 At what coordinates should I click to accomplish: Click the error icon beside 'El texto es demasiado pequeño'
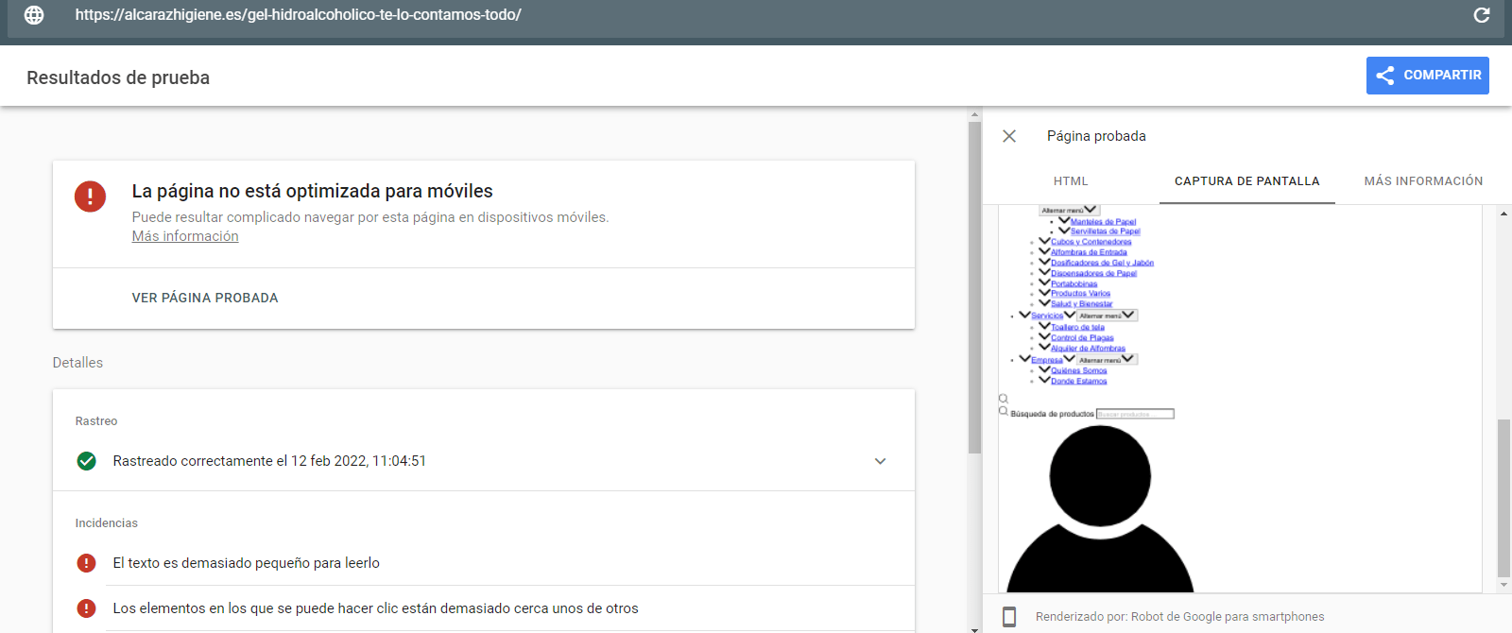pyautogui.click(x=87, y=563)
